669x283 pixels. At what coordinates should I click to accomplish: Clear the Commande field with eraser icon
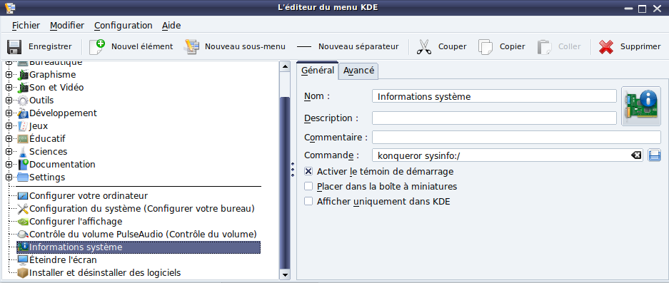(x=635, y=155)
